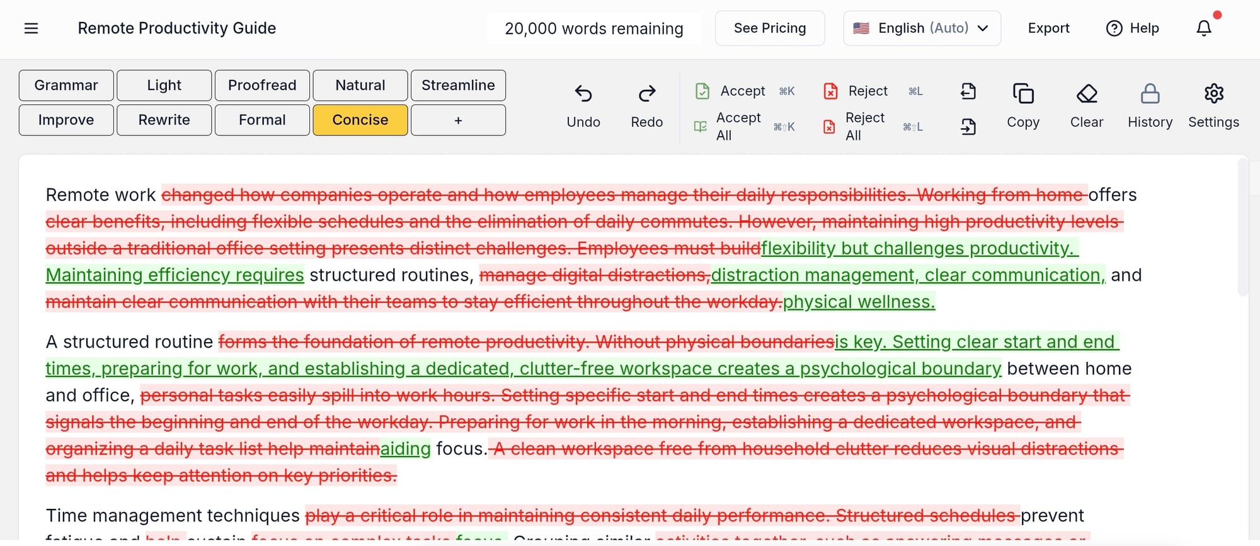Select the Natural mode
The height and width of the screenshot is (546, 1260).
360,86
